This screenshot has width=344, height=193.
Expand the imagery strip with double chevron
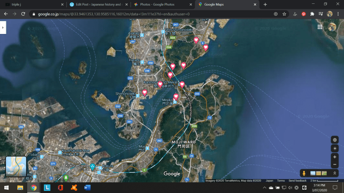click(335, 173)
